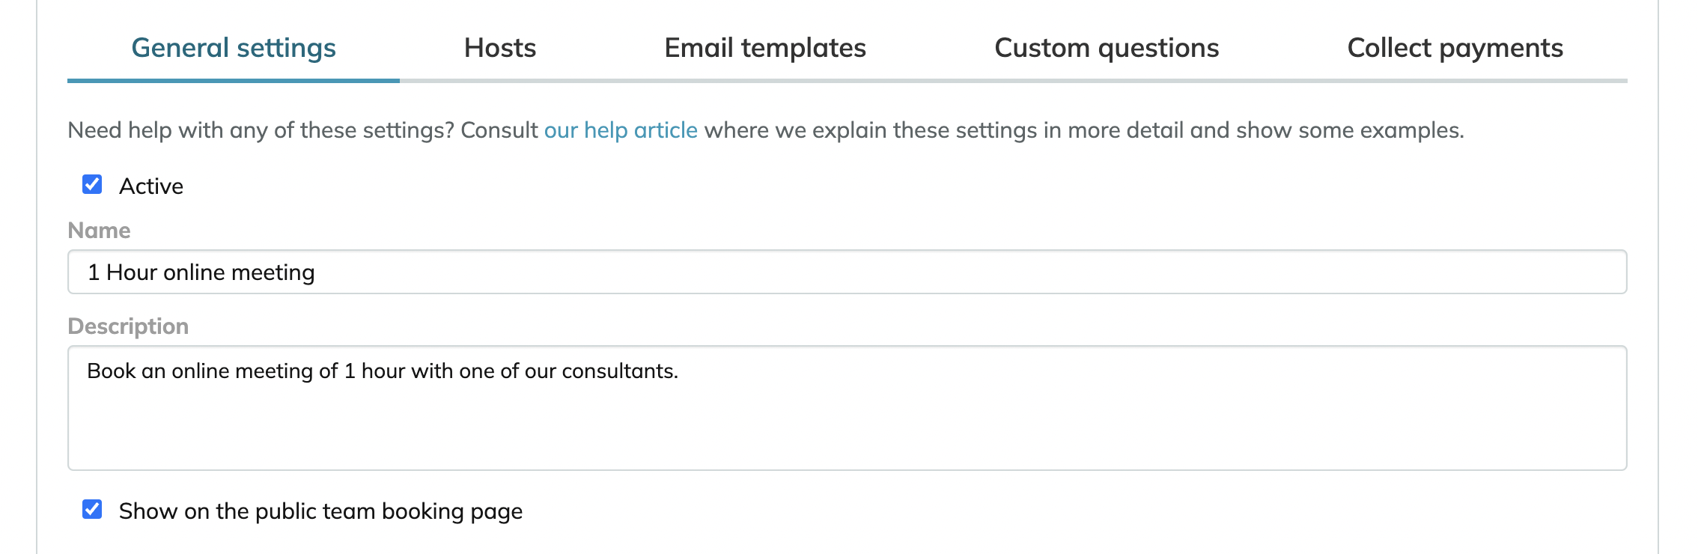Image resolution: width=1698 pixels, height=554 pixels.
Task: Open the Email templates tab
Action: coord(765,48)
